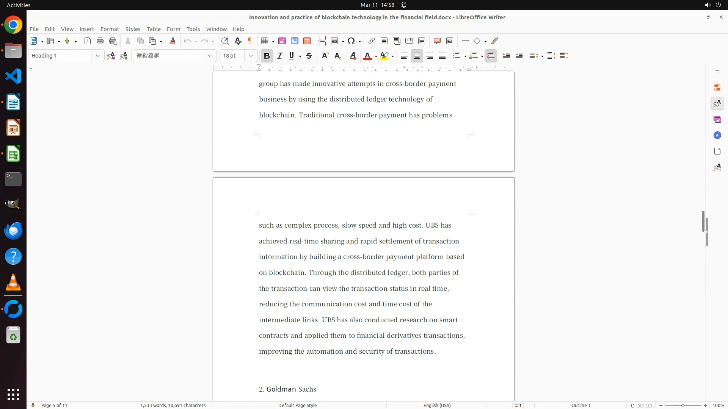Expand the font name dropdown arrow

209,56
